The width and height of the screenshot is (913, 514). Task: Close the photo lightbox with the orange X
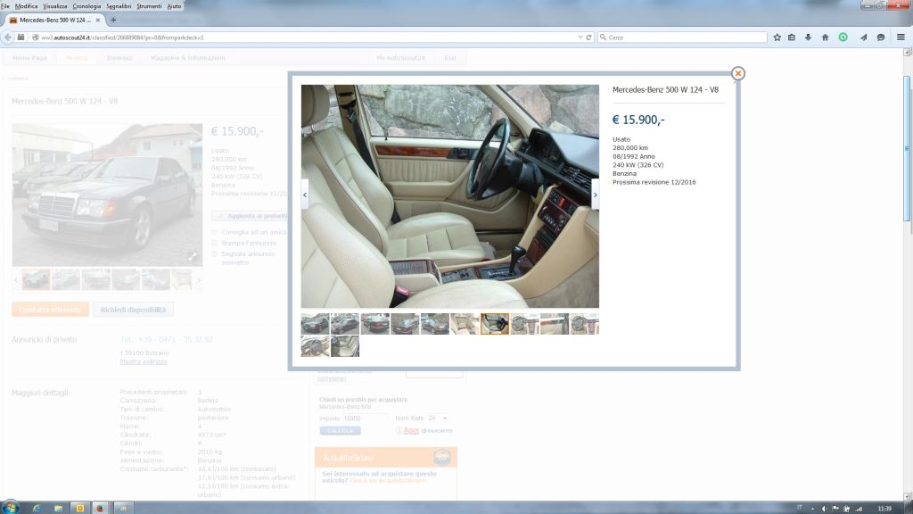pos(737,73)
